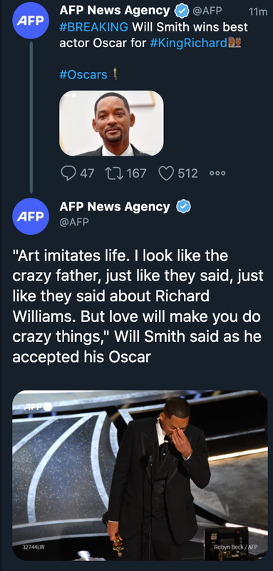This screenshot has height=571, width=273.
Task: Click the verified badge on the first tweet
Action: click(x=182, y=11)
